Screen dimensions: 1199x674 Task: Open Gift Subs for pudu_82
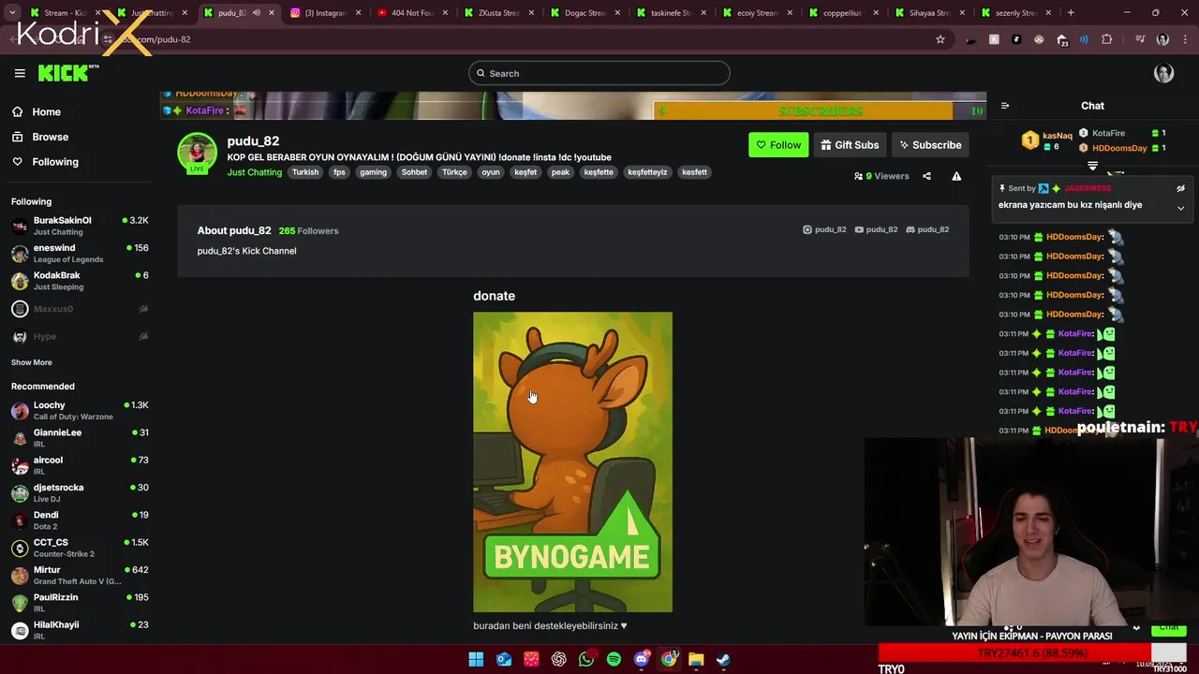tap(850, 145)
